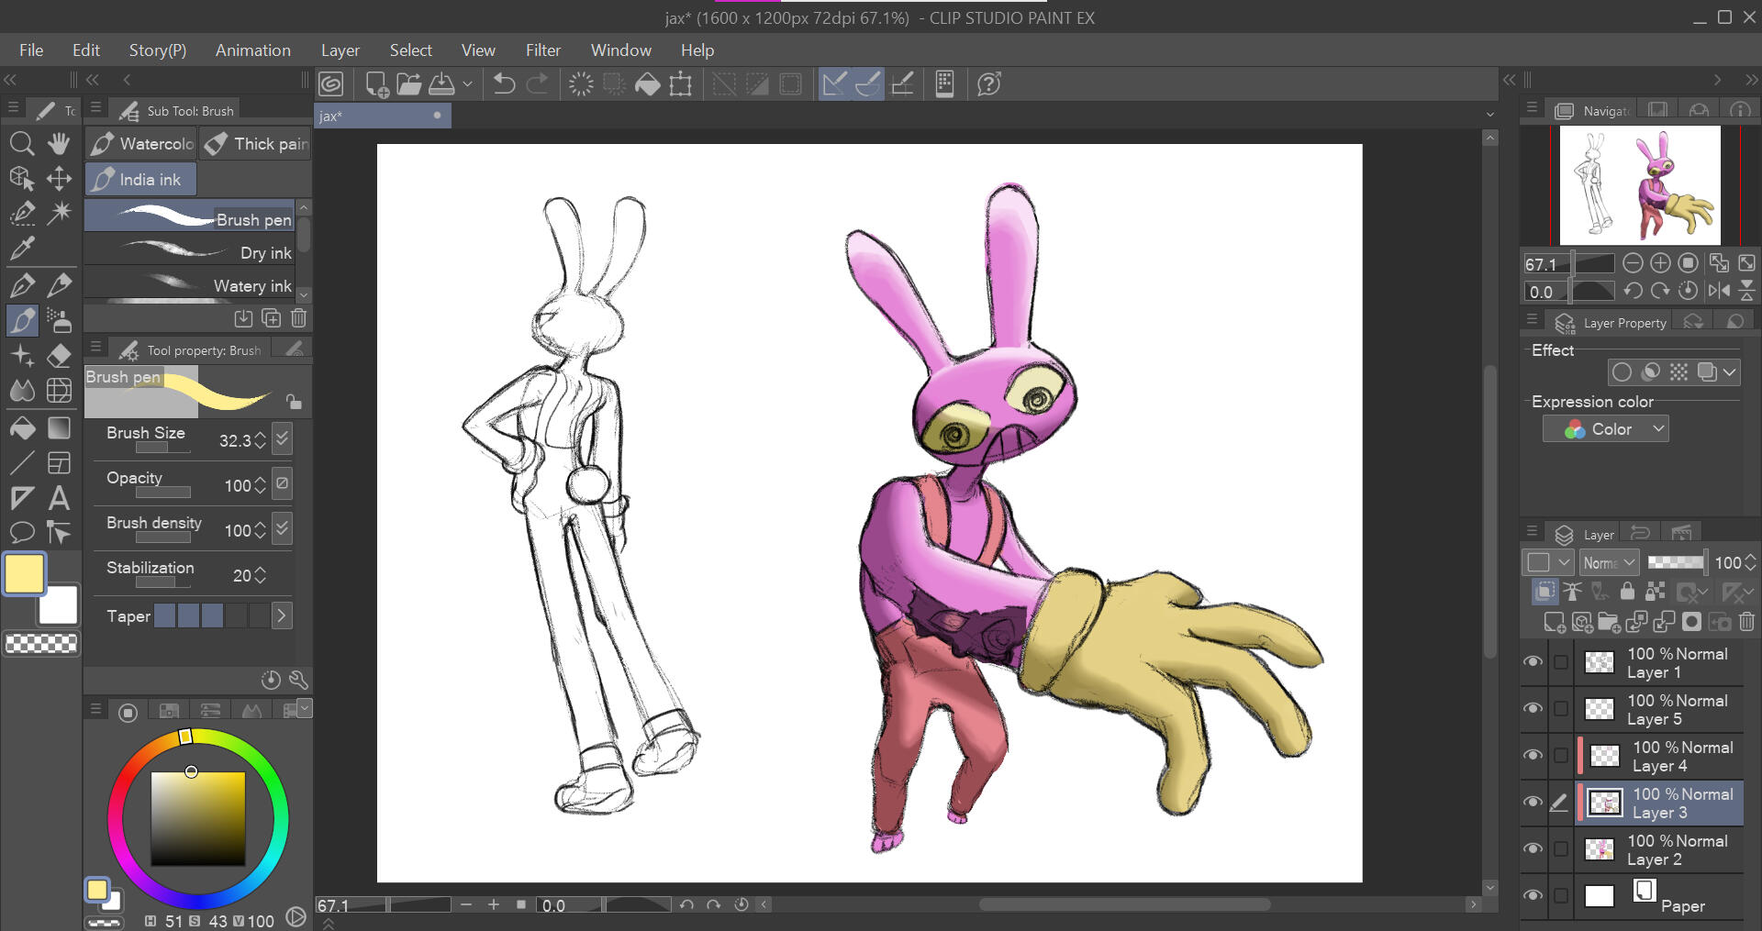The image size is (1762, 931).
Task: Expand the Taper settings arrow
Action: click(x=282, y=615)
